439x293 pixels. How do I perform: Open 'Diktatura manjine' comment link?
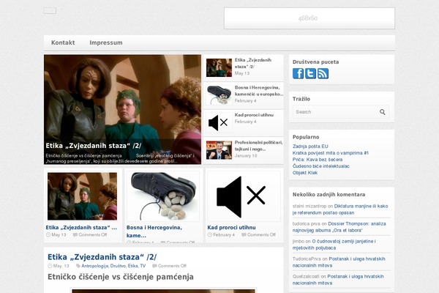[340, 209]
